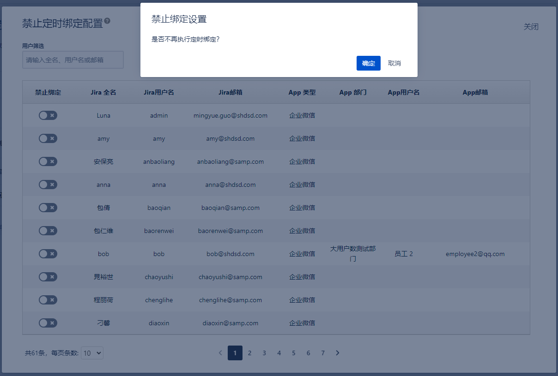Toggle binding prohibition for baoqian

[x=48, y=208]
